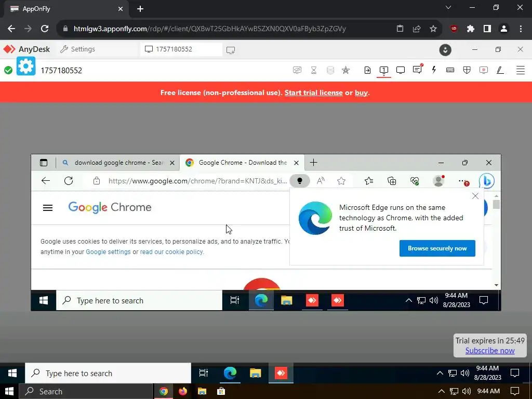Click share icon in outer Chrome address bar
Viewport: 532px width, 399px height.
click(x=417, y=29)
